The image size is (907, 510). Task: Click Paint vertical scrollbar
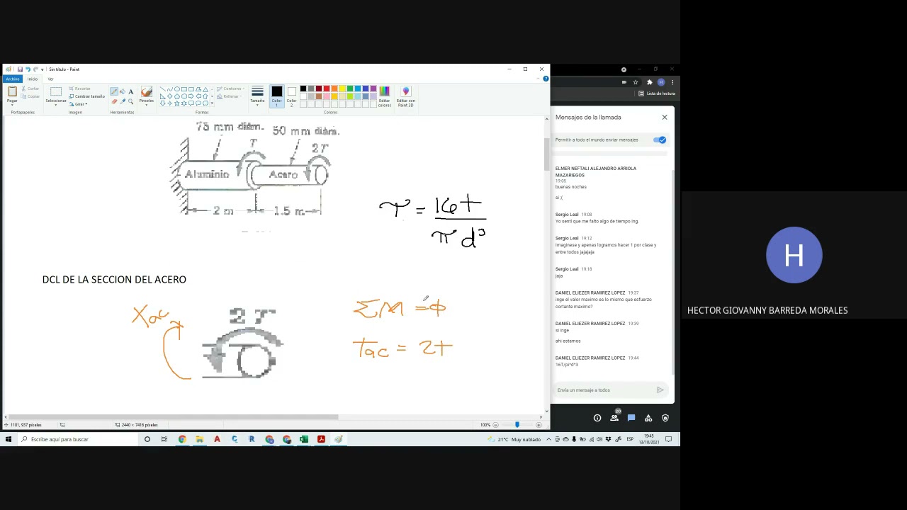click(x=546, y=154)
